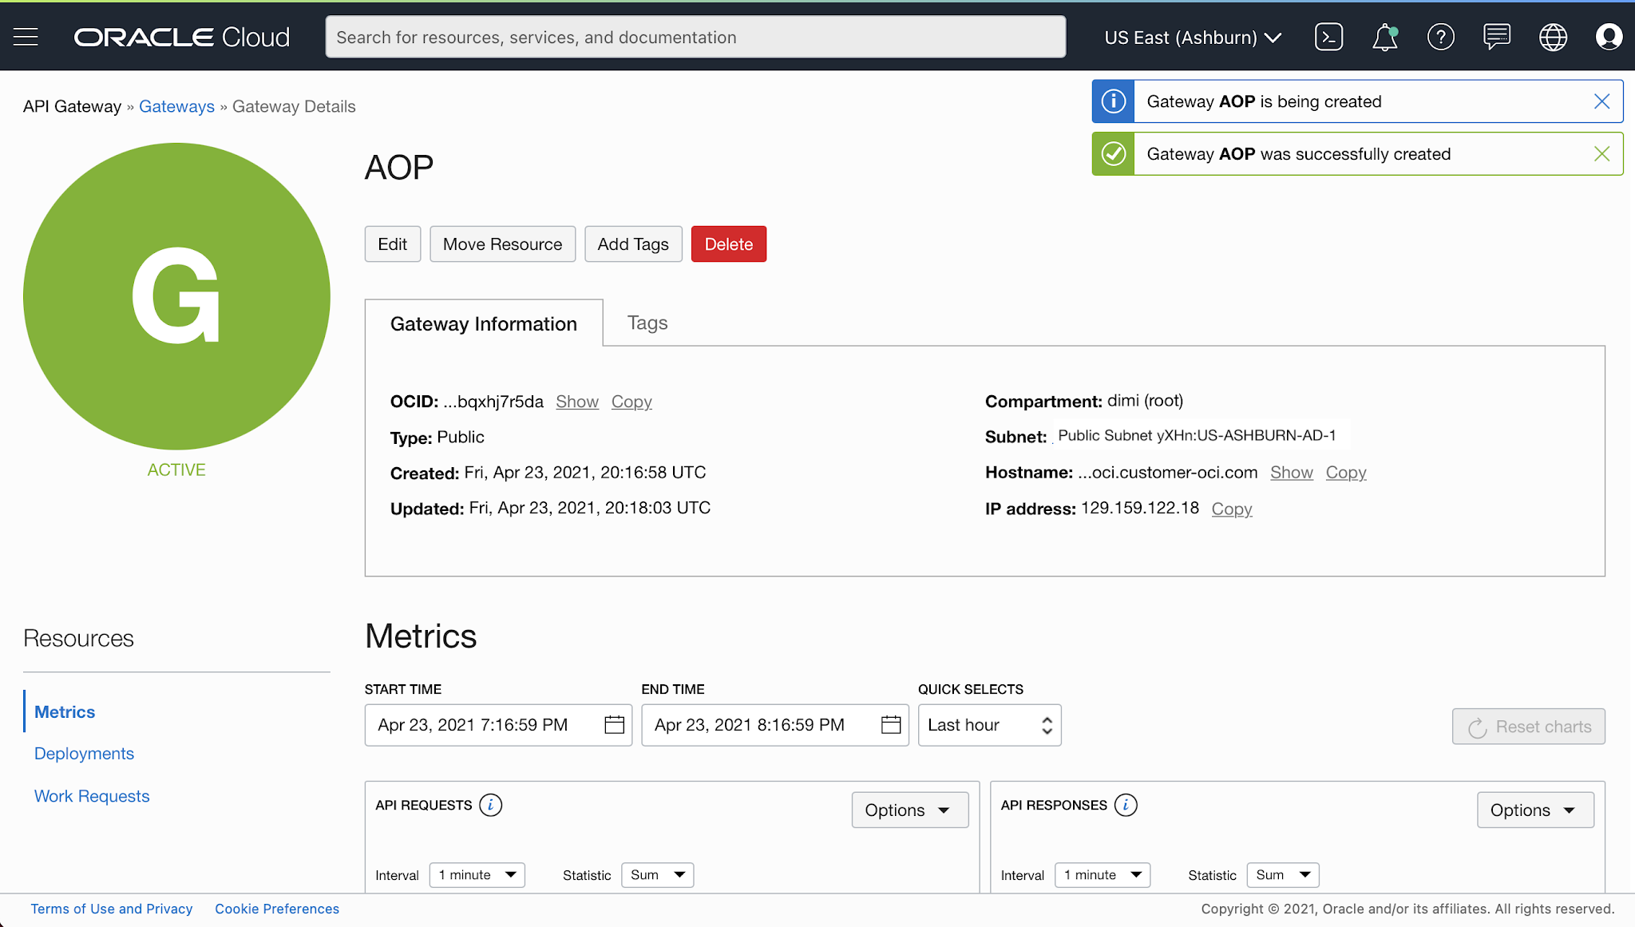The height and width of the screenshot is (927, 1635).
Task: Open the chat support icon
Action: click(x=1496, y=37)
